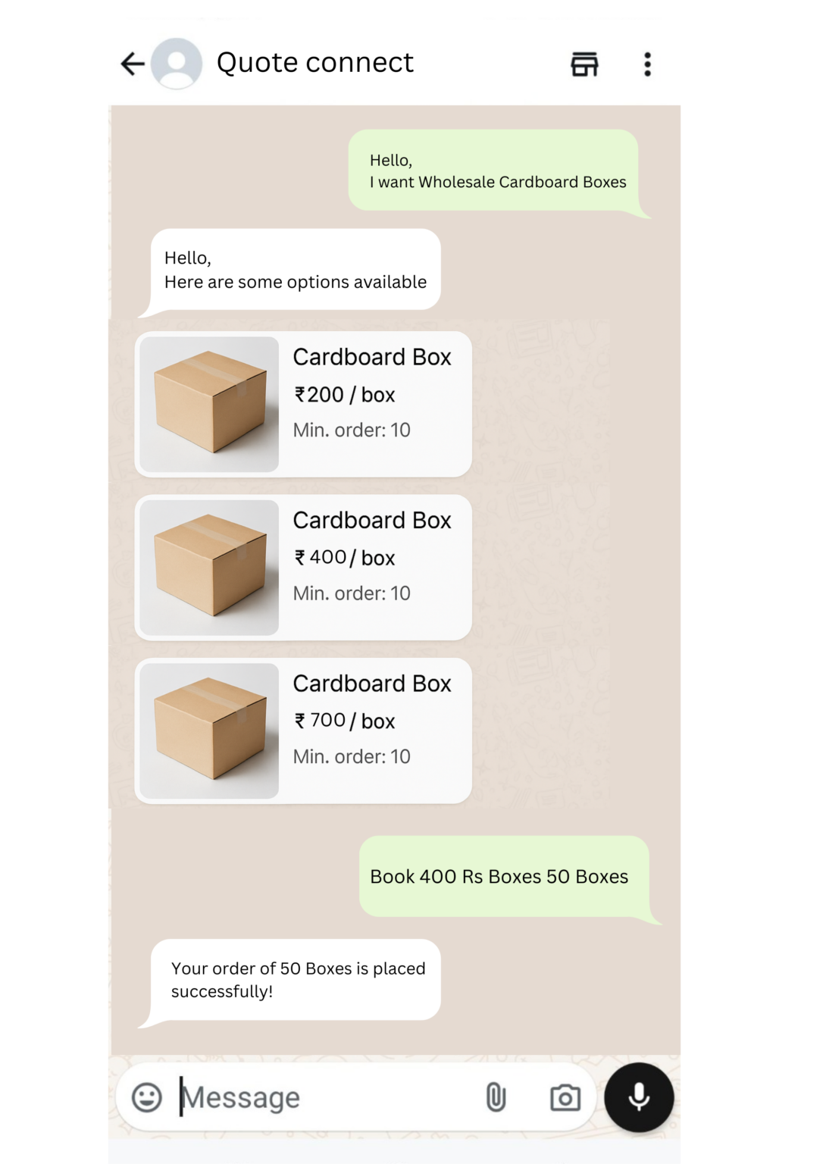Select the ₹200 Cardboard Box card
Viewport: 823px width, 1164px height.
tap(303, 404)
